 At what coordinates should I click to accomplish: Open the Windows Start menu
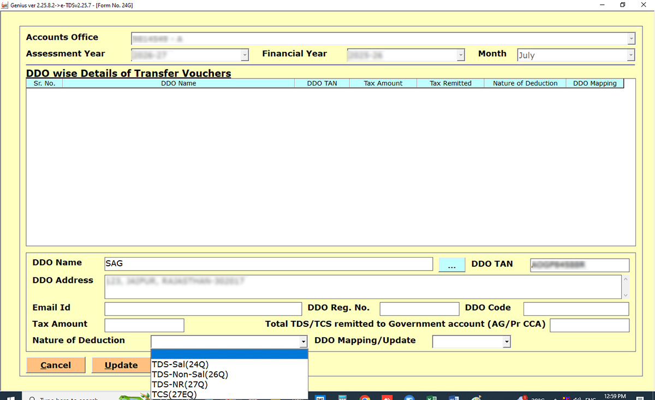coord(10,397)
